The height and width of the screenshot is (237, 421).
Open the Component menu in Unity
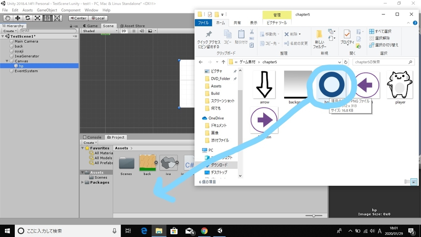(x=71, y=10)
